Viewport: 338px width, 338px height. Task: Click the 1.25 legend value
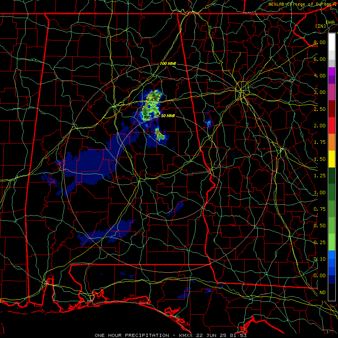coord(320,176)
